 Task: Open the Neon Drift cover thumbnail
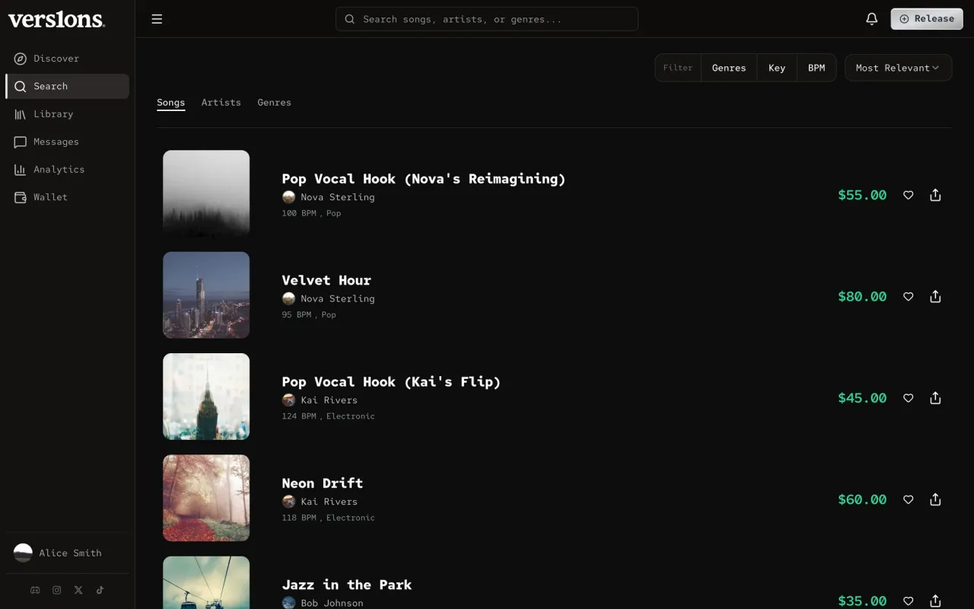[x=206, y=498]
